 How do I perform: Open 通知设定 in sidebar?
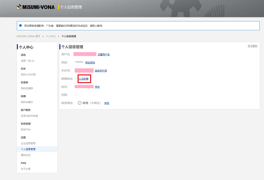click(26, 155)
